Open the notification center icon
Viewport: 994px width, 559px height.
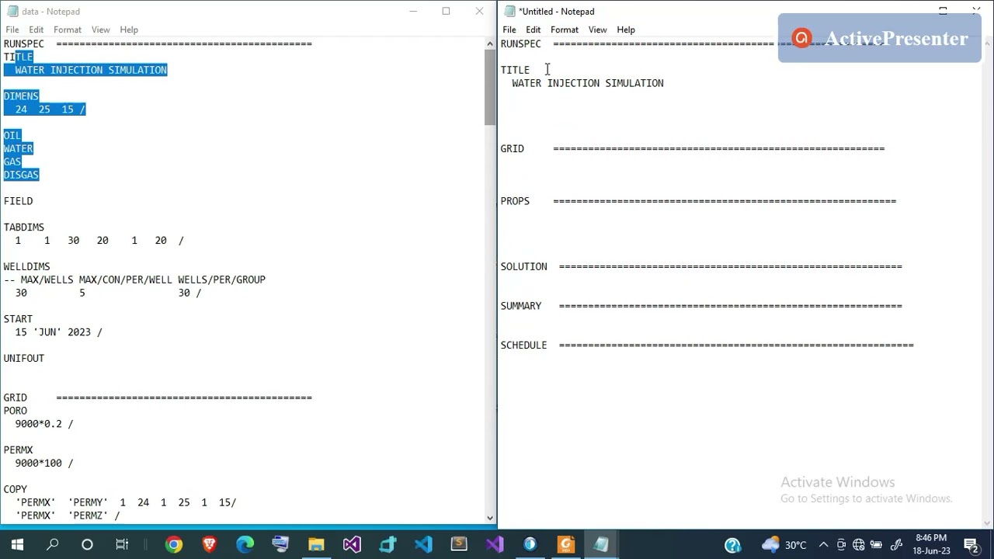[x=971, y=545]
